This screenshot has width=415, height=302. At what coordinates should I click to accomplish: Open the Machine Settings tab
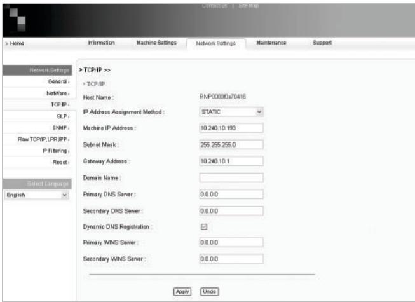[x=156, y=43]
